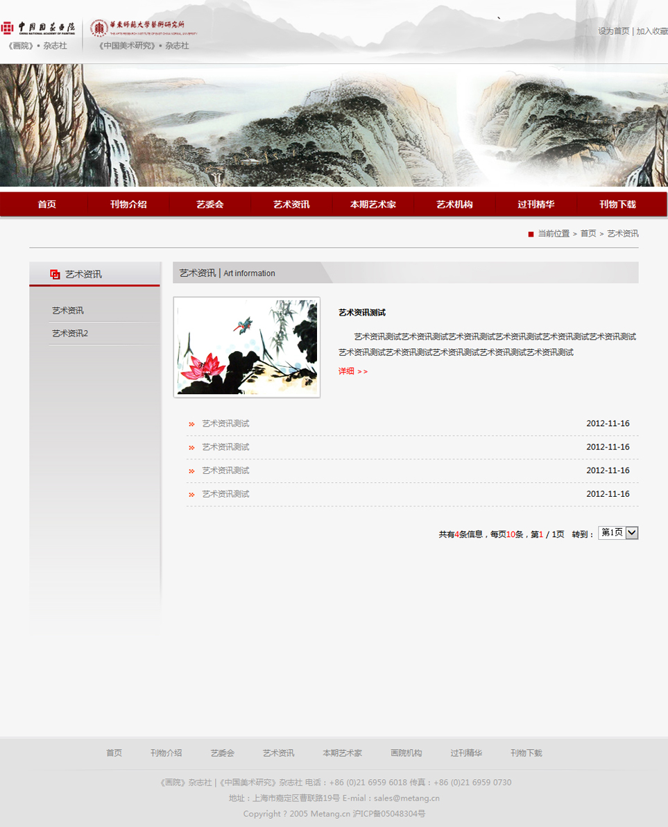
Task: Visit 过刊精华 in the red navigation bar
Action: point(536,205)
